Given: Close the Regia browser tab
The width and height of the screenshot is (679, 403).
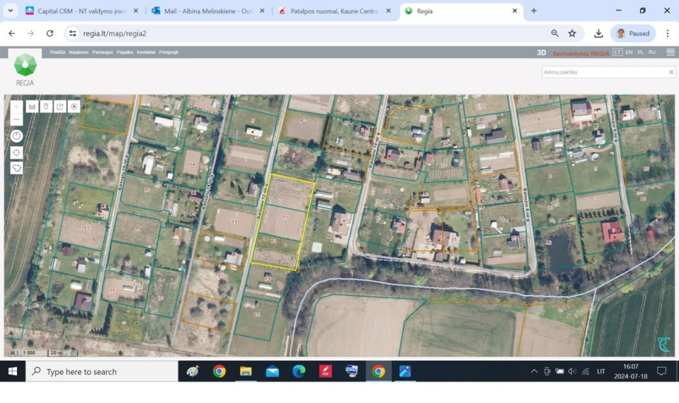Looking at the screenshot, I should click(515, 11).
